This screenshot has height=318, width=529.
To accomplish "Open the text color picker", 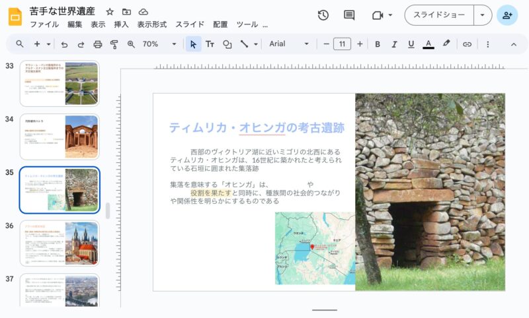I will pyautogui.click(x=428, y=44).
